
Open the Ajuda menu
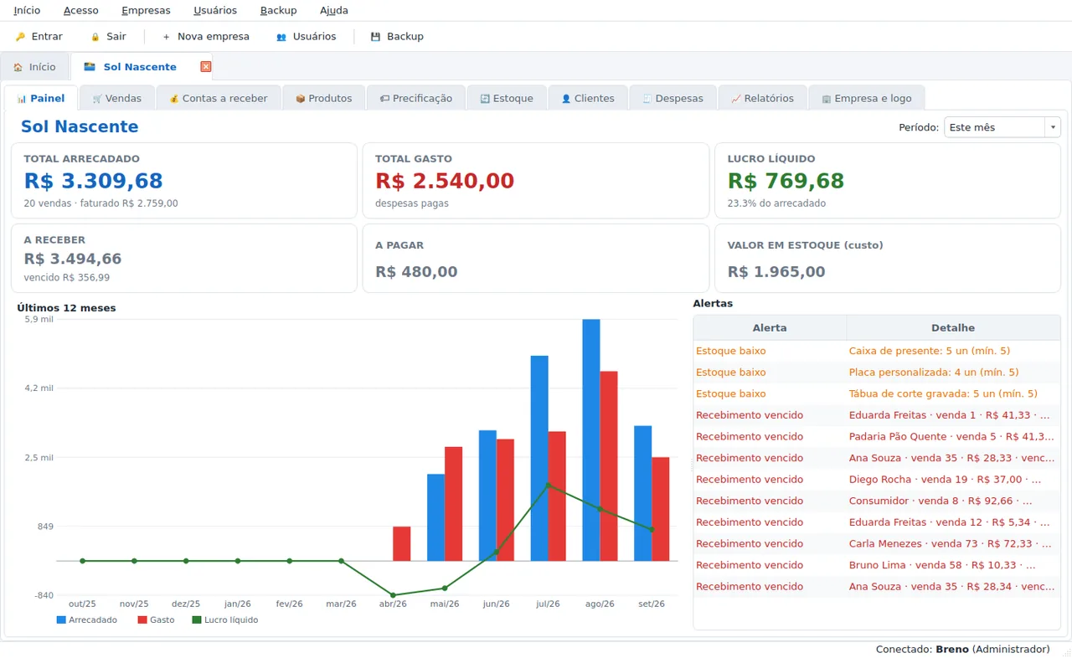[334, 11]
